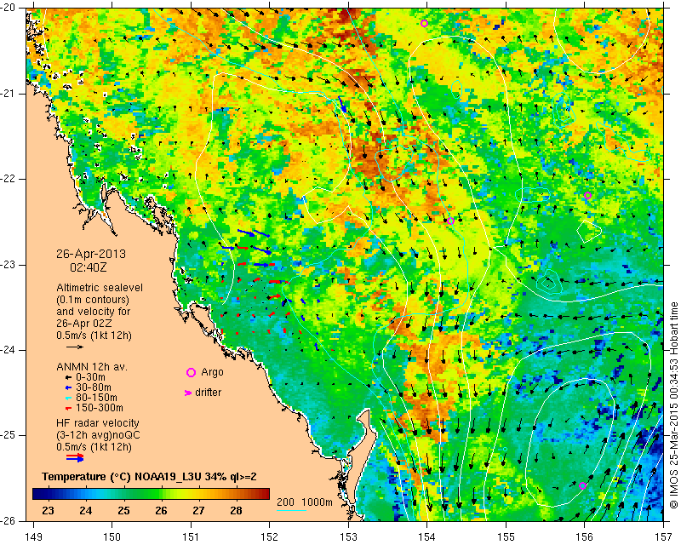
Task: Click the black 0-30m ANMN arrow symbol
Action: (68, 377)
